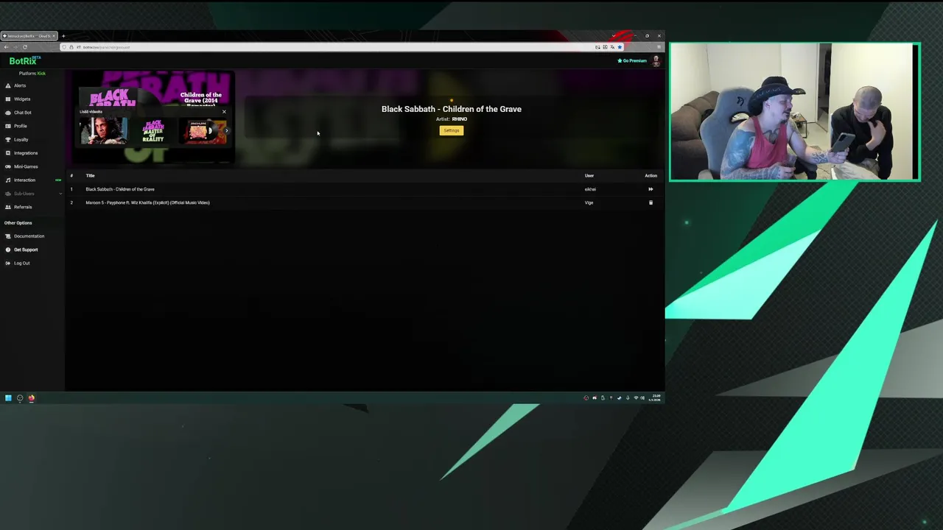
Task: Select the Master of Reality thumbnail
Action: point(153,131)
